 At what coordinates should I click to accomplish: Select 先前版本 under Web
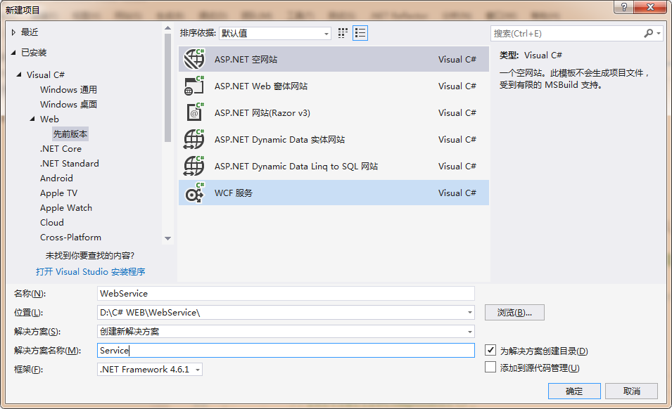tap(70, 134)
